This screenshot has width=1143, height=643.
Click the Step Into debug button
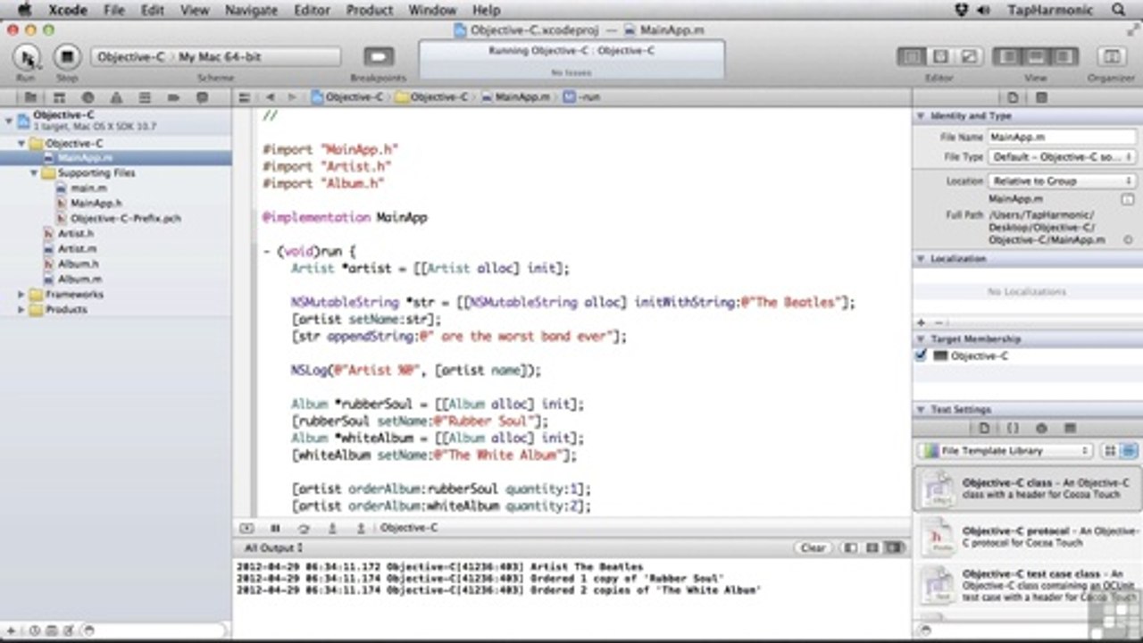click(332, 529)
